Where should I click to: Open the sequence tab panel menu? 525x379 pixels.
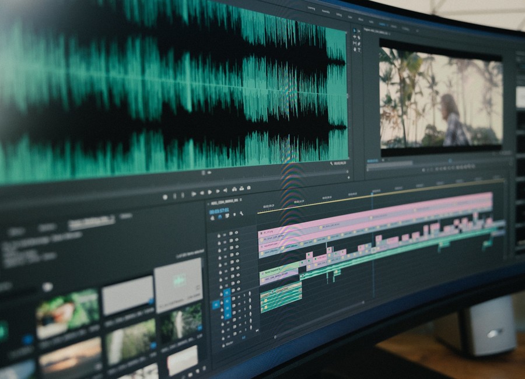pyautogui.click(x=241, y=199)
